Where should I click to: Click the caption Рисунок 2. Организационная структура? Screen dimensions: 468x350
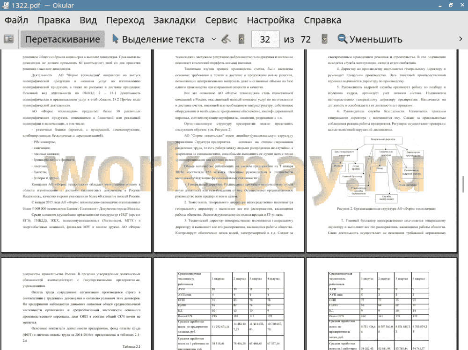pyautogui.click(x=386, y=209)
